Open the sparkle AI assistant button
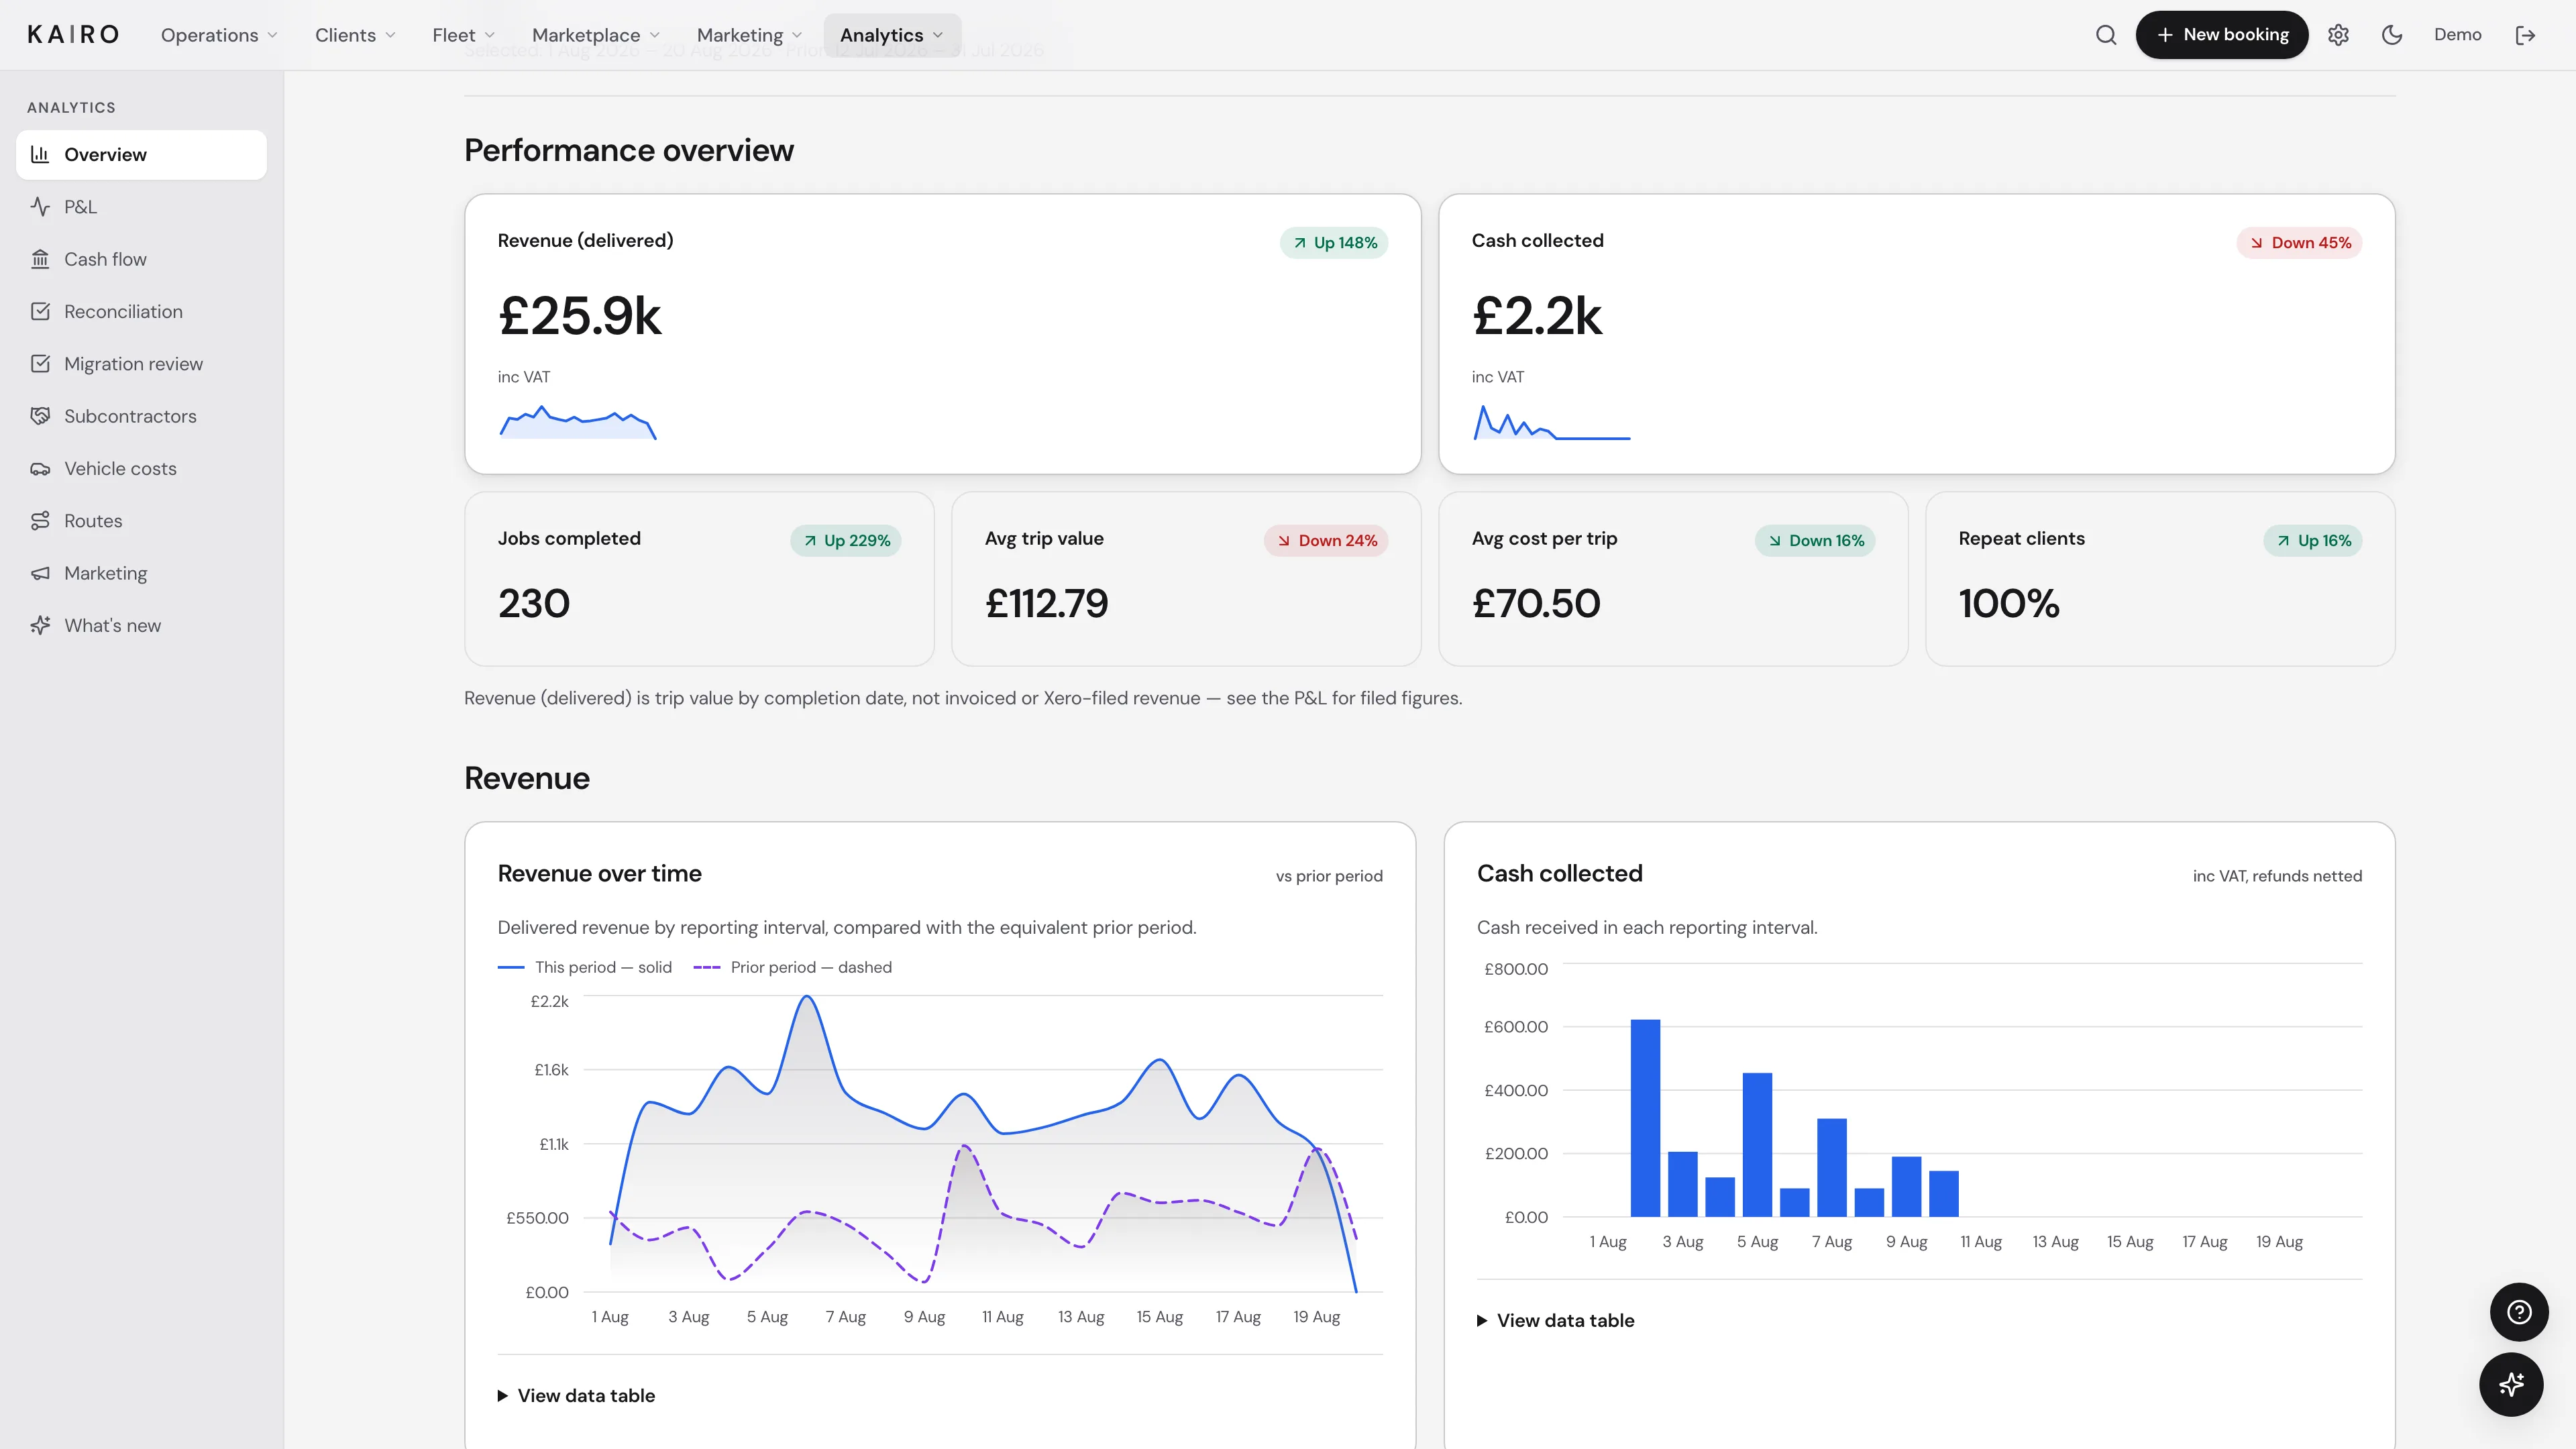The image size is (2576, 1449). (x=2511, y=1384)
